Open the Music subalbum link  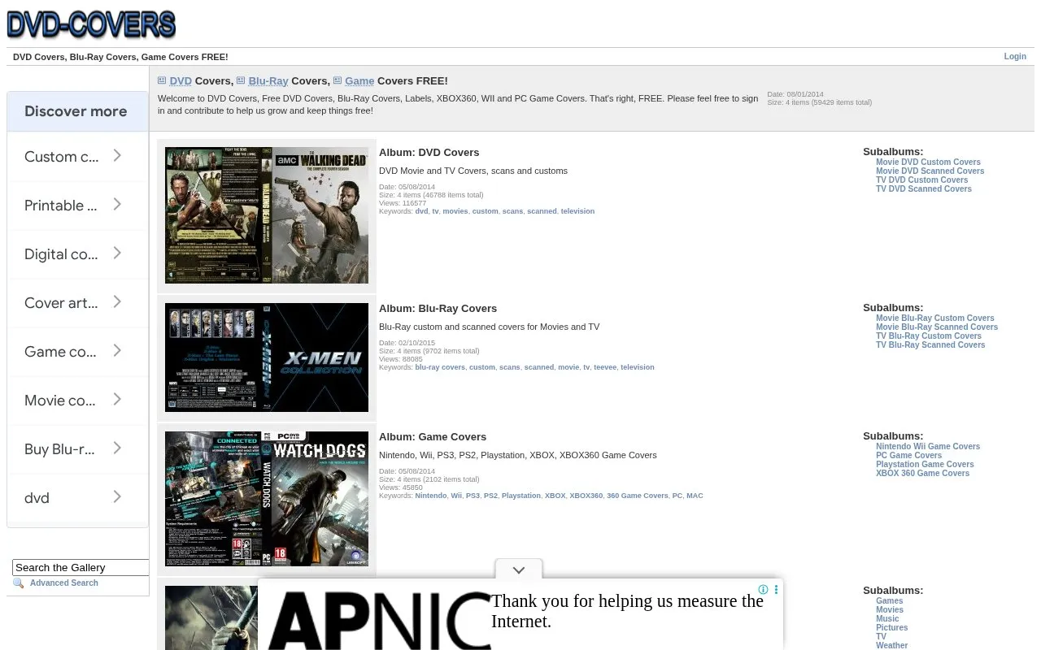887,619
